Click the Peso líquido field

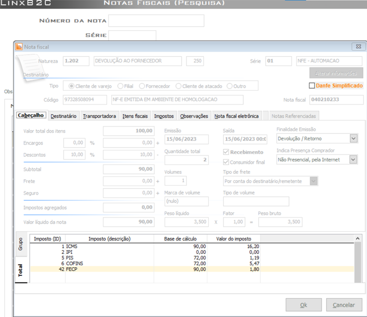click(186, 222)
